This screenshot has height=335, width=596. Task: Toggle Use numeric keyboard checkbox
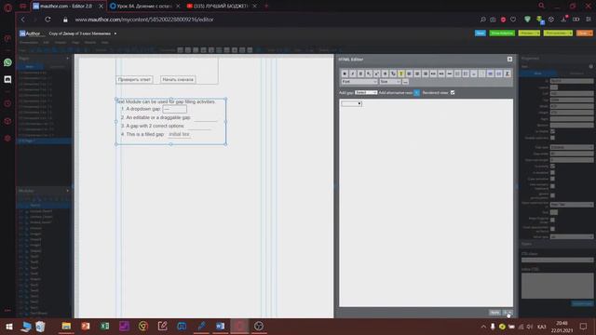pos(552,186)
